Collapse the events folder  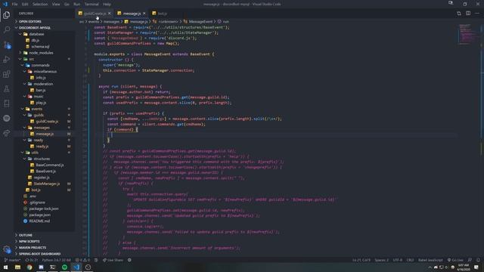[x=36, y=109]
